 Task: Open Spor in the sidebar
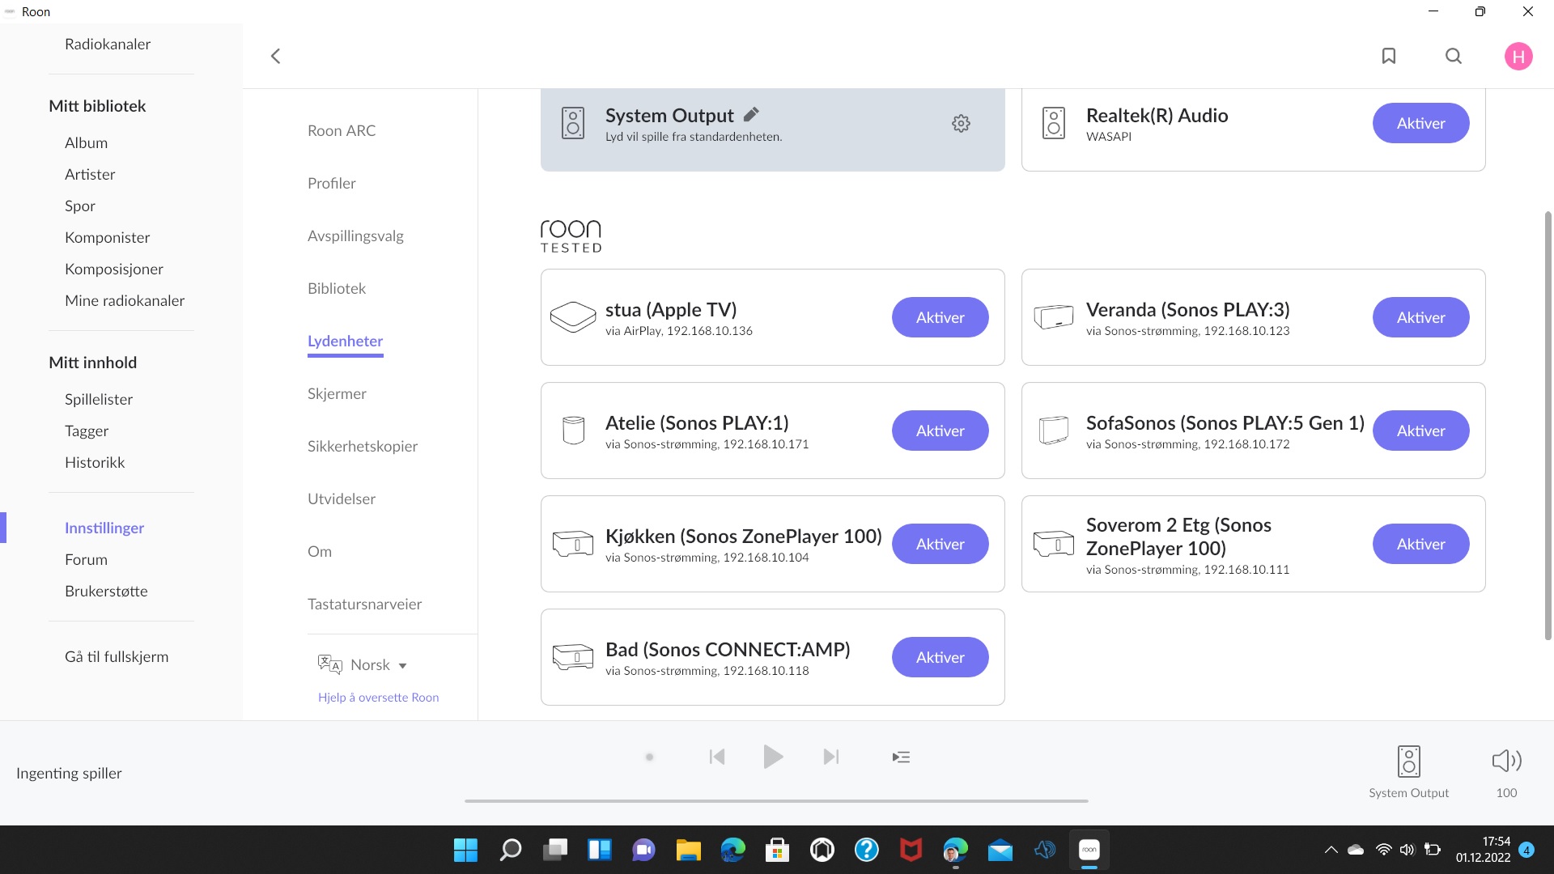coord(80,206)
